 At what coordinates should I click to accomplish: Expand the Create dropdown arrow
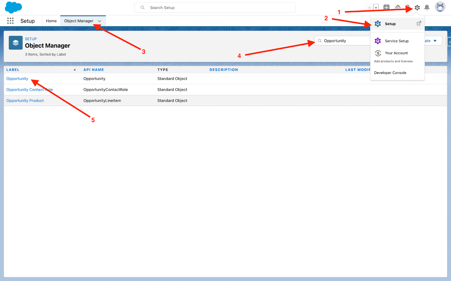click(x=435, y=41)
